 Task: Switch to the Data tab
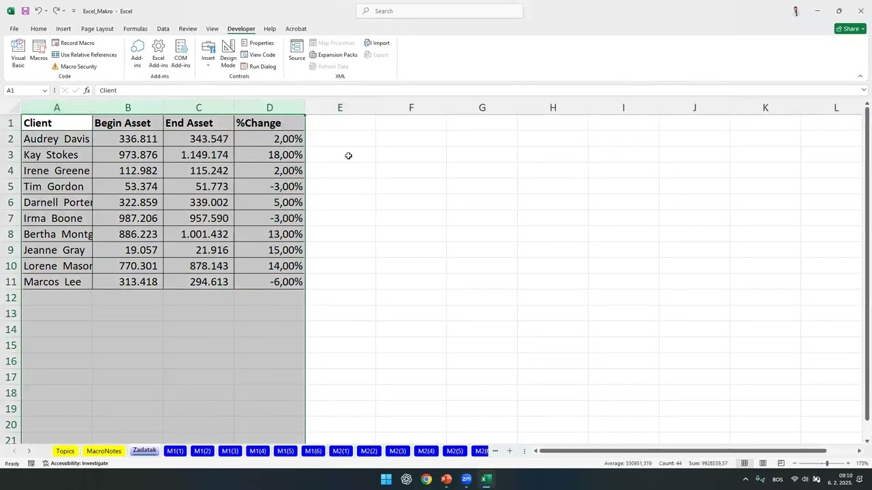(163, 29)
